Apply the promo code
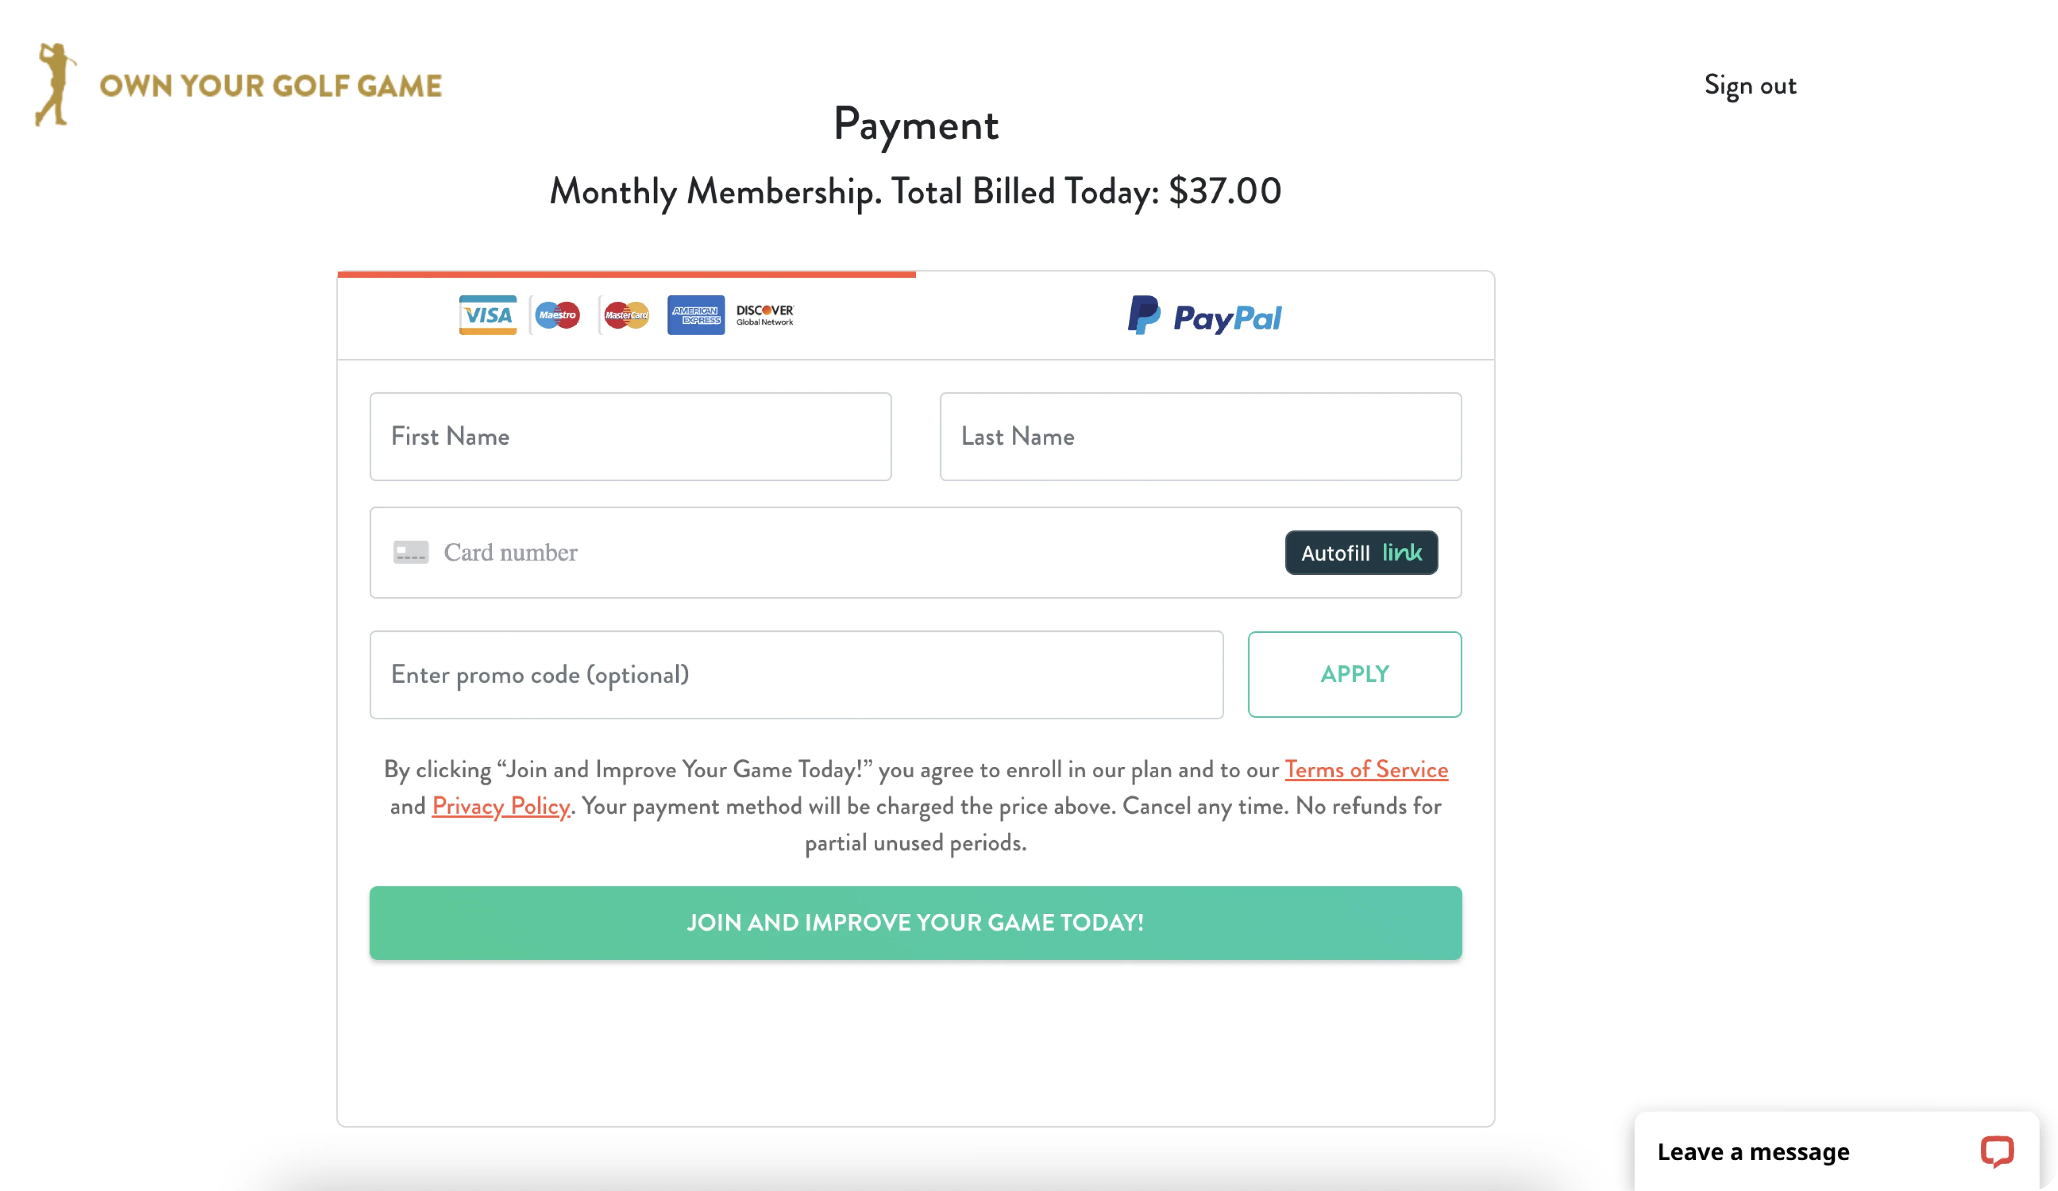This screenshot has height=1191, width=2058. [x=1354, y=674]
